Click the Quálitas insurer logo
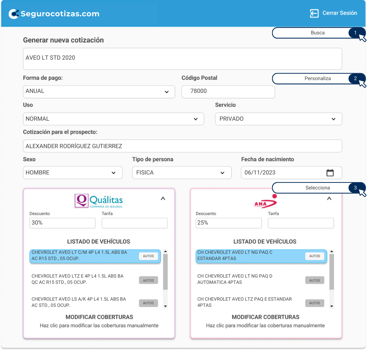Image resolution: width=367 pixels, height=350 pixels. tap(99, 201)
